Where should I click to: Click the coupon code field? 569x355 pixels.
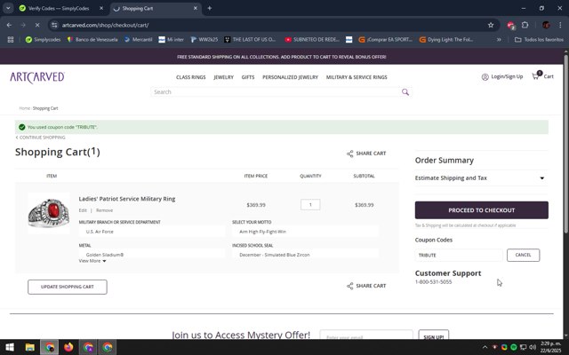(459, 255)
